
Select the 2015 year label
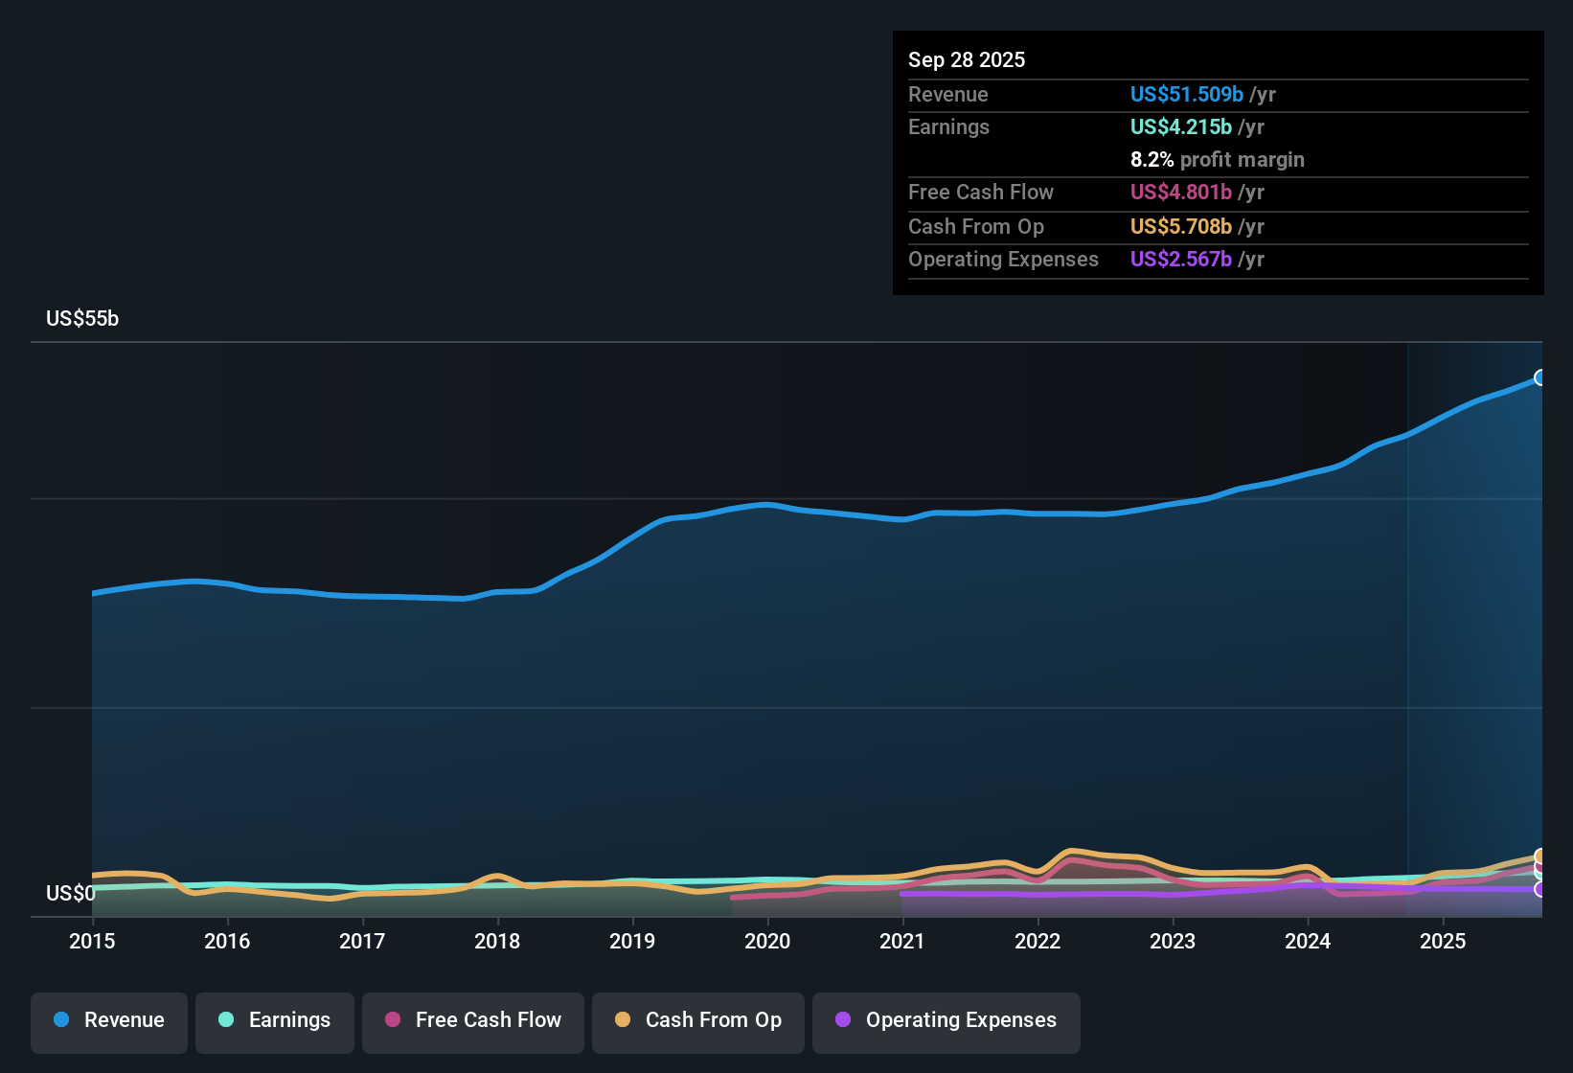[92, 942]
